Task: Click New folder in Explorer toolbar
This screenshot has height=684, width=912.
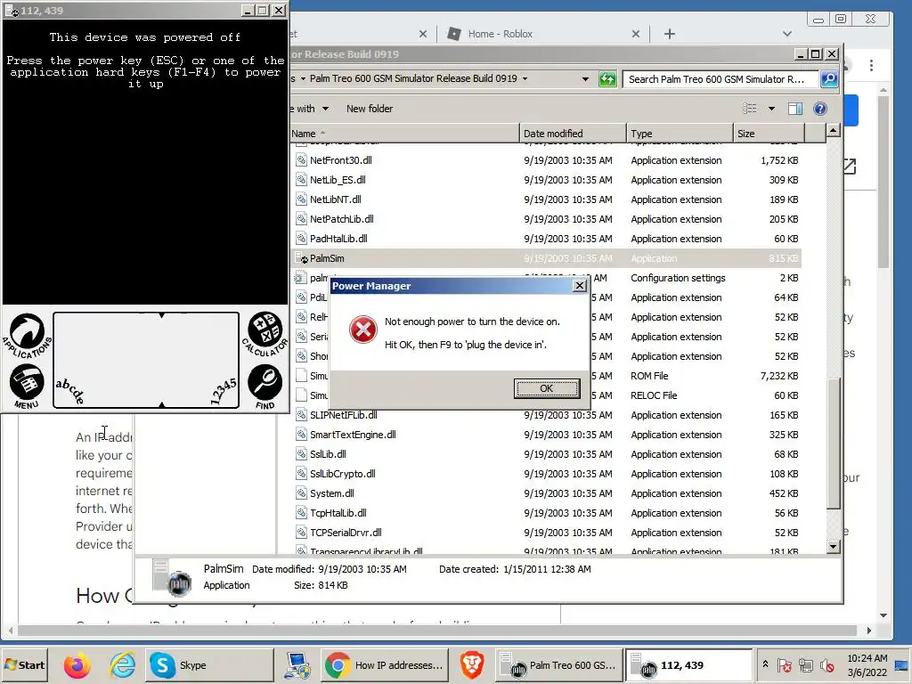Action: [370, 109]
